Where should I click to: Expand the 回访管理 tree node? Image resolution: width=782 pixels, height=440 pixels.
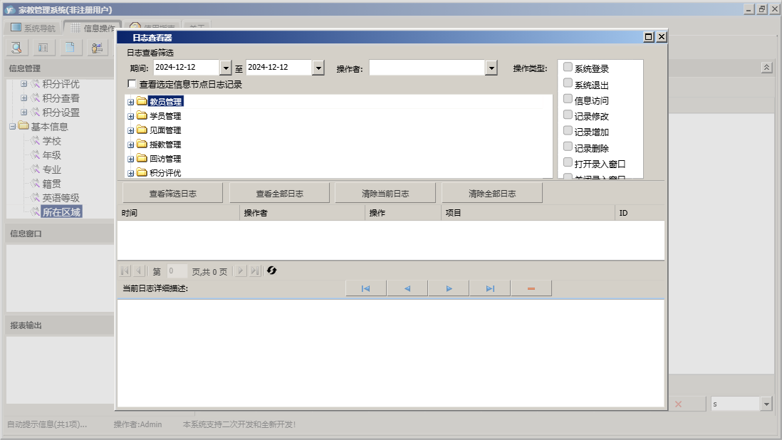(x=130, y=159)
